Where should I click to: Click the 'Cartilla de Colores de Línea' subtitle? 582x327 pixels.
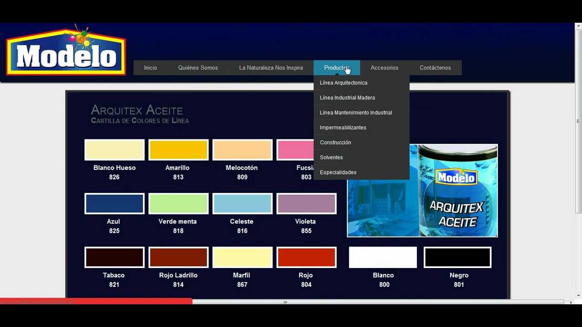pos(140,120)
